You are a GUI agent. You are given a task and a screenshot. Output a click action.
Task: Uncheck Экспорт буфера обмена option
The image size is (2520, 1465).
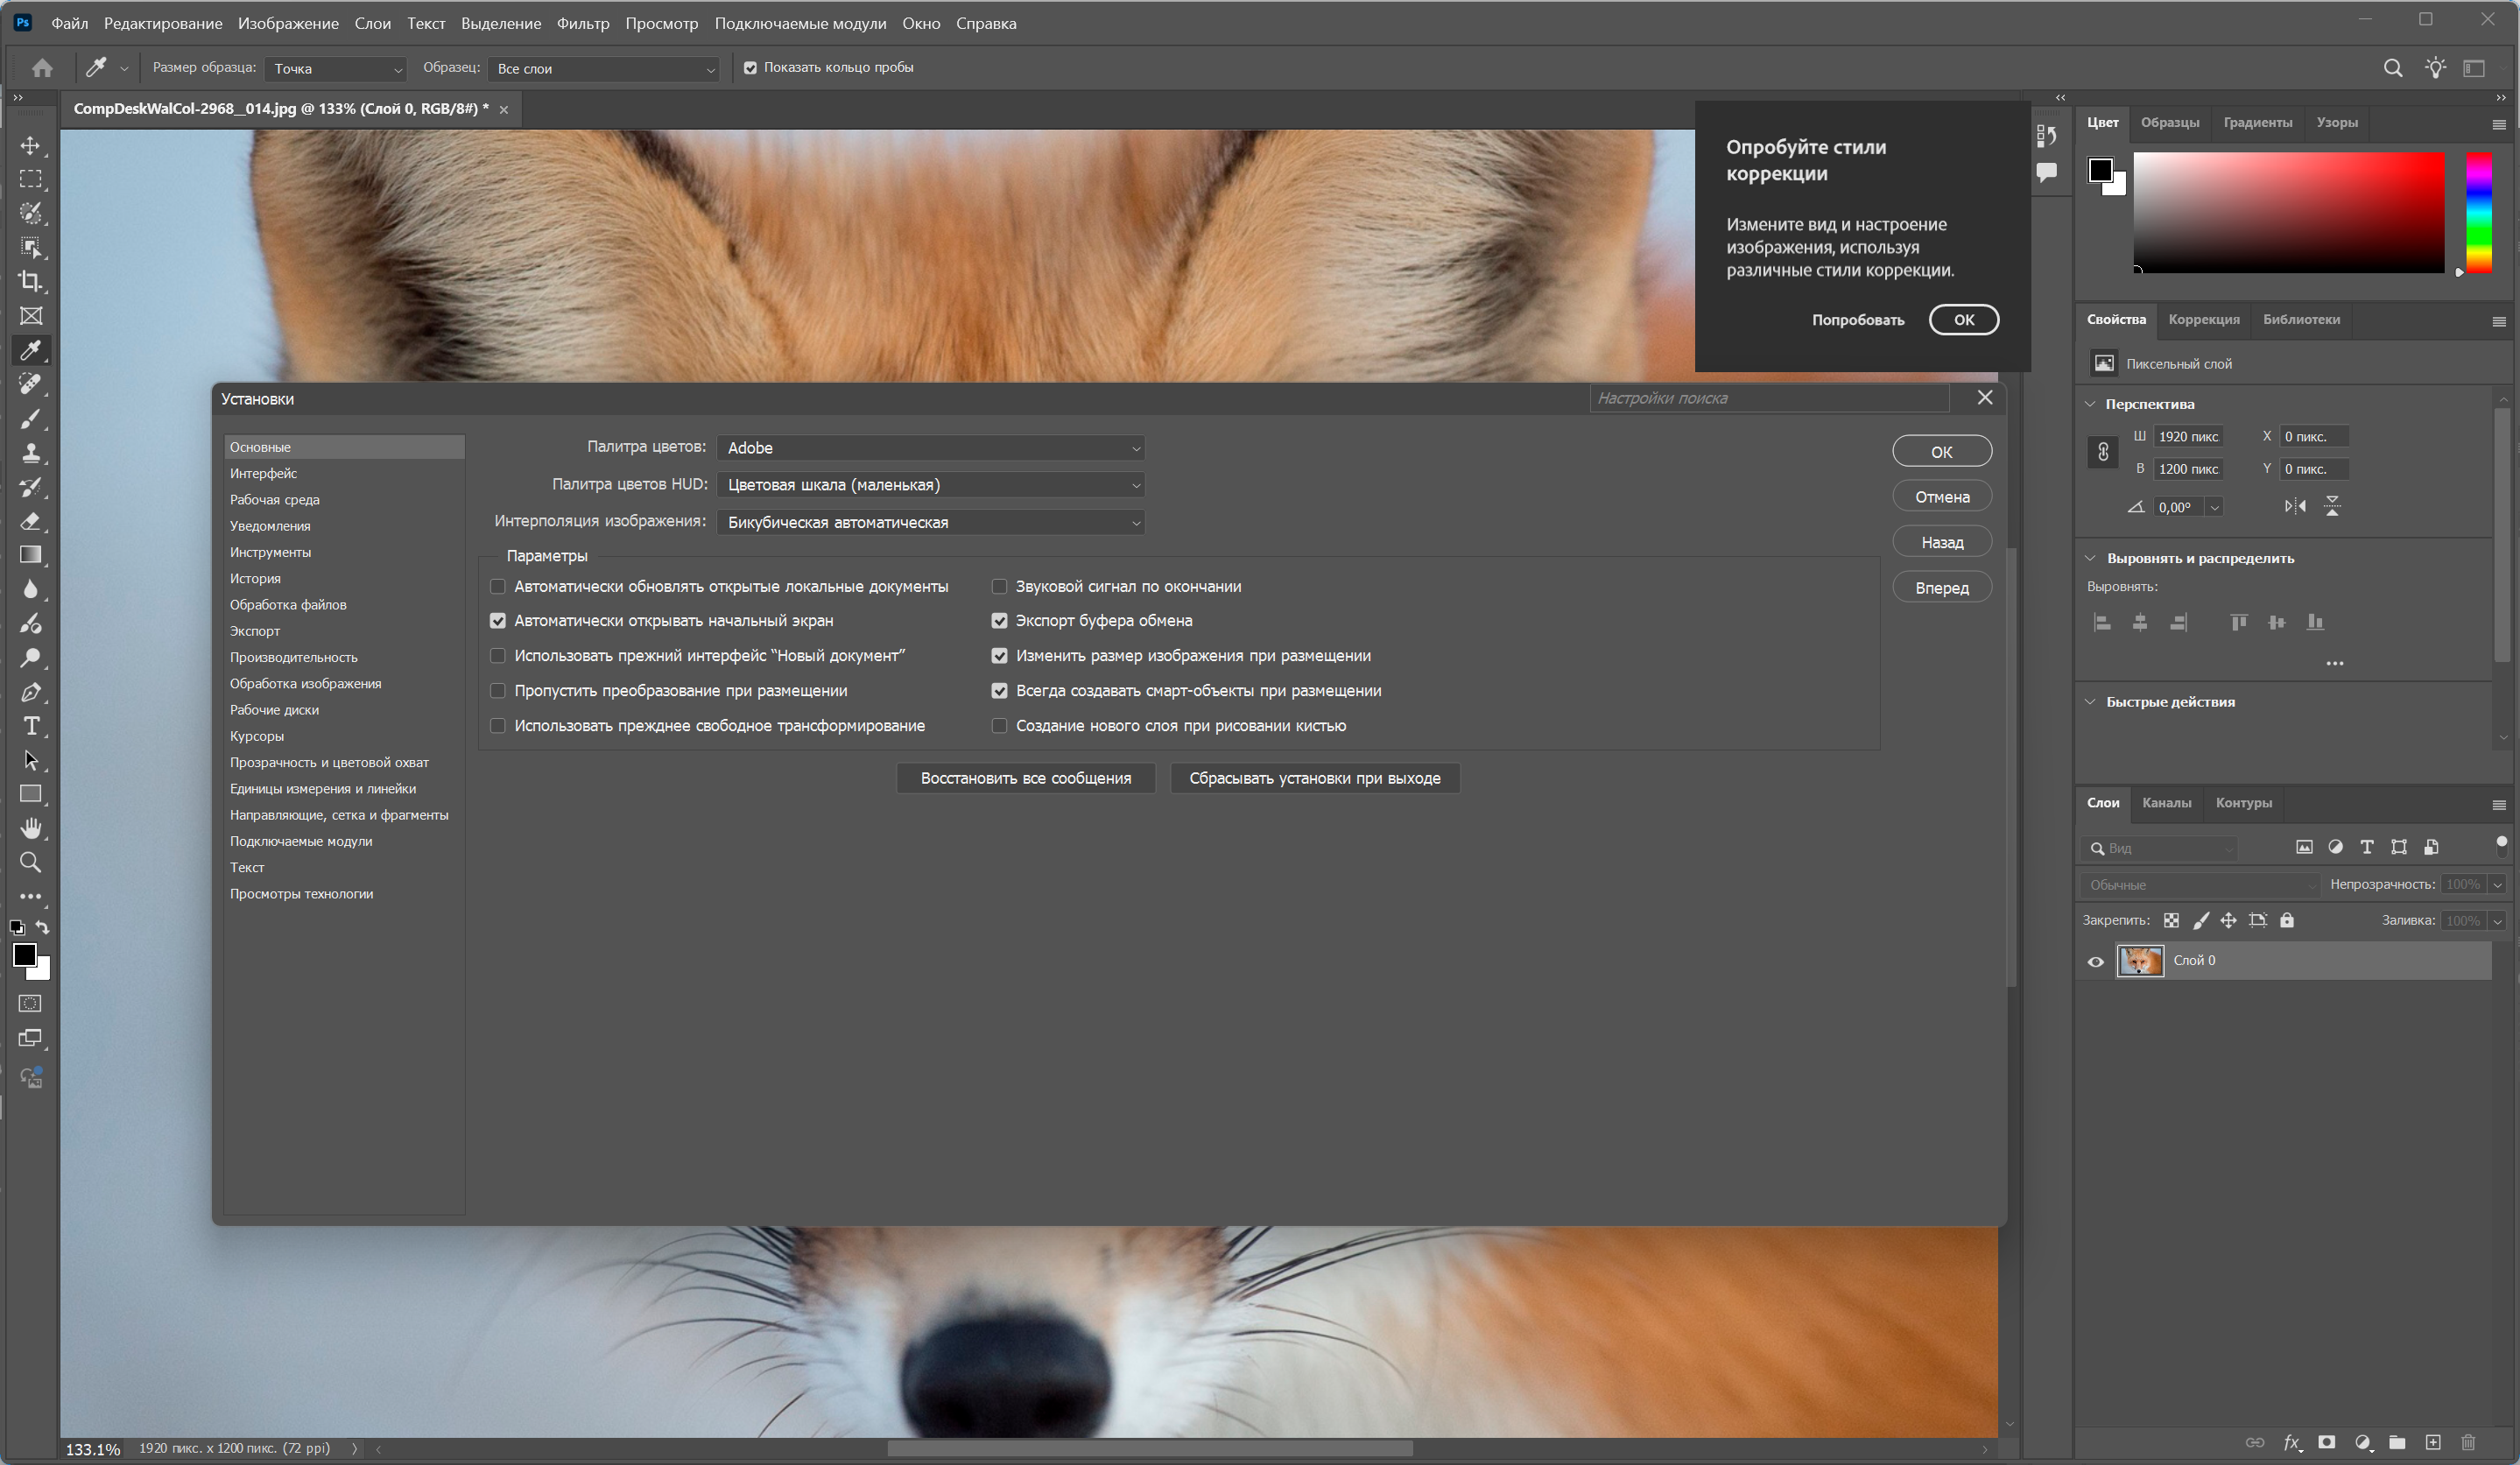point(999,621)
